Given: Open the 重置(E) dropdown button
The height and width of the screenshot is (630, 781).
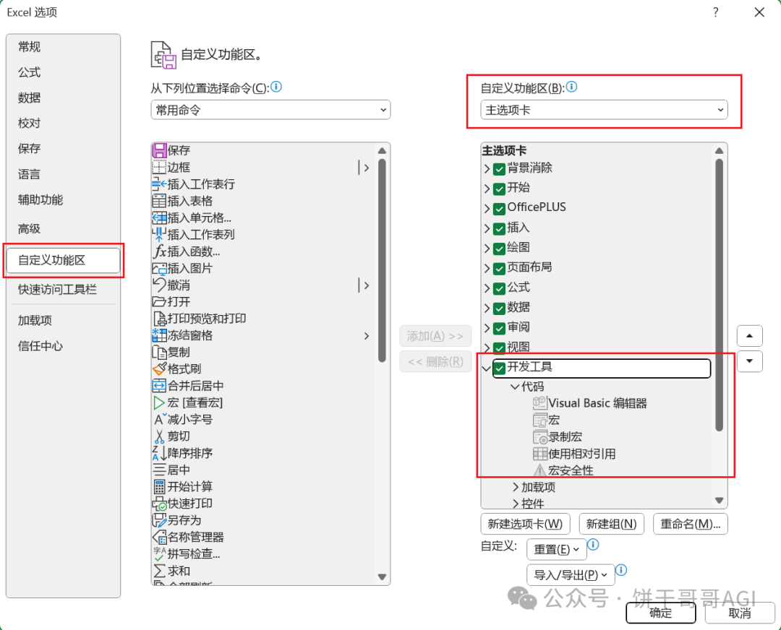Looking at the screenshot, I should pyautogui.click(x=556, y=549).
